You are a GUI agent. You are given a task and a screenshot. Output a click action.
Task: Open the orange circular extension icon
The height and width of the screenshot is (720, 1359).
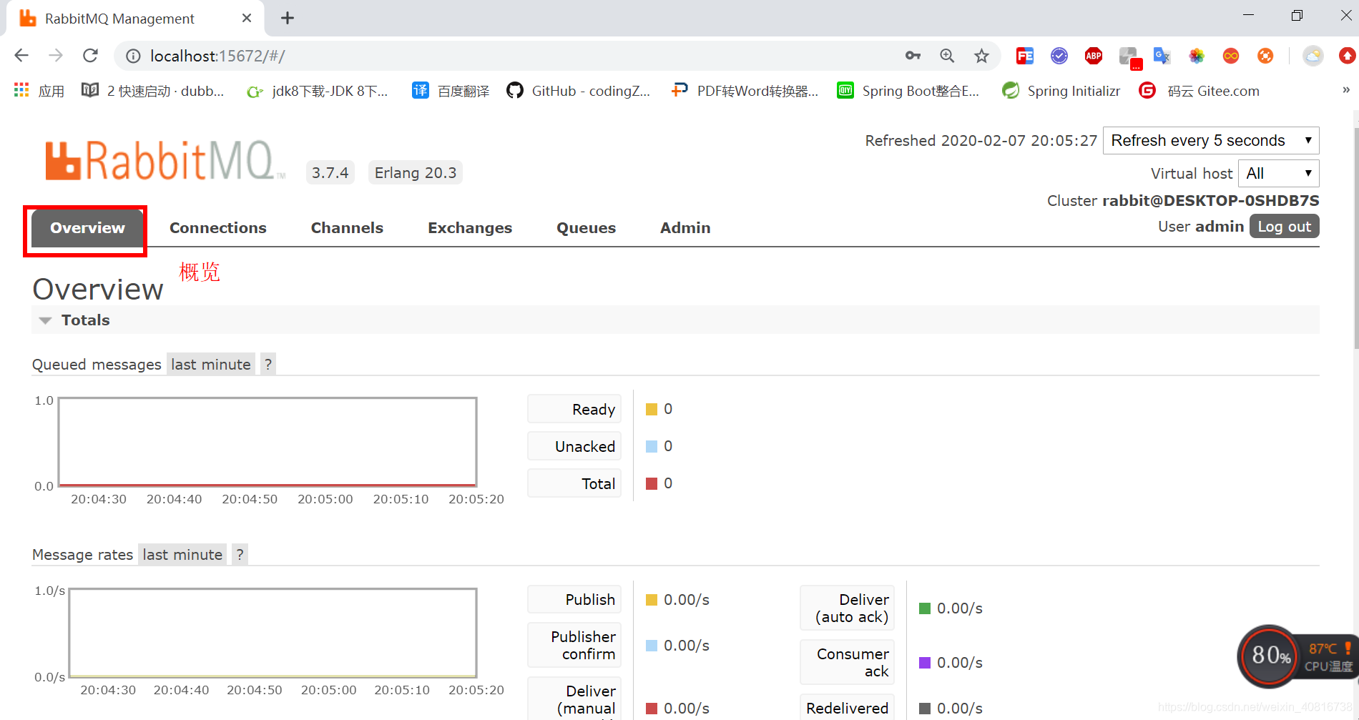click(1265, 56)
